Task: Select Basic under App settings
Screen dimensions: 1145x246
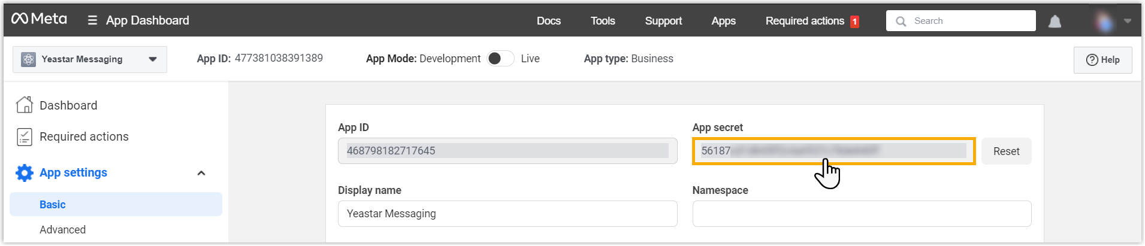Action: pos(53,205)
